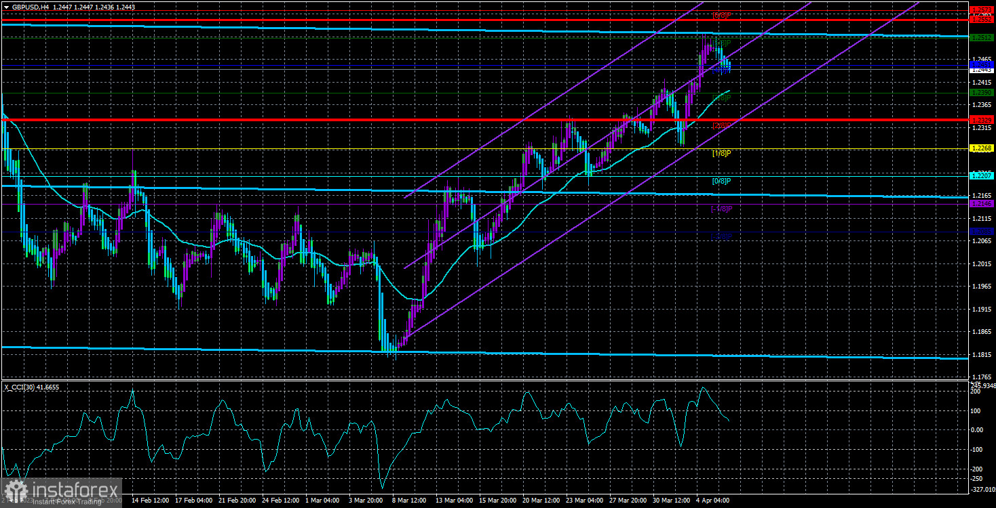
Task: Click the 14 Feb 12:00 time label
Action: click(x=149, y=501)
